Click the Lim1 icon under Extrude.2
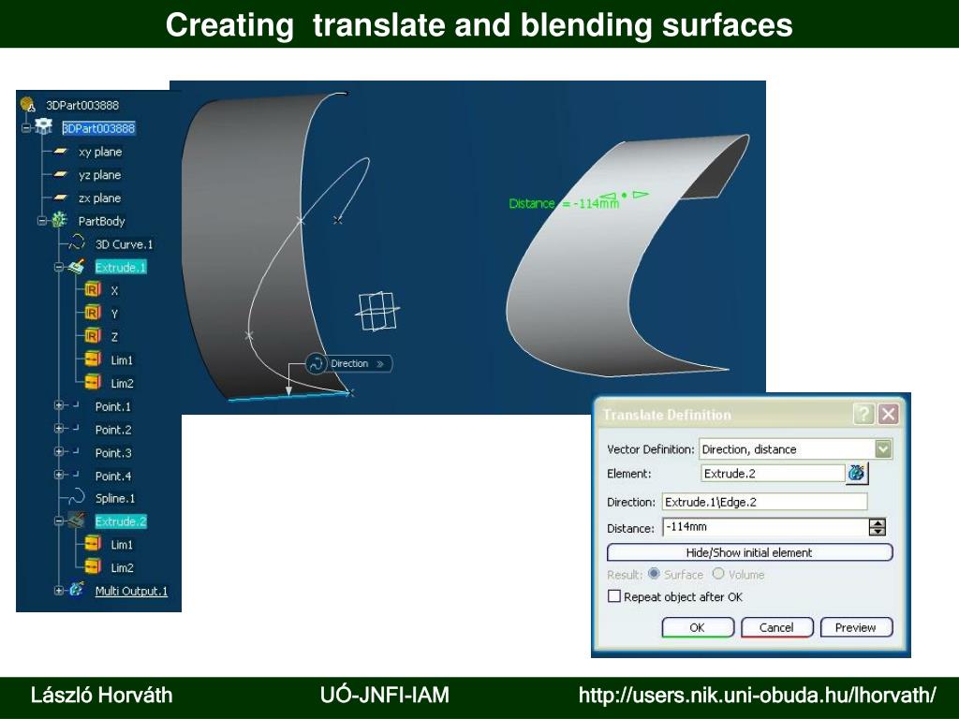The image size is (959, 719). 93,544
